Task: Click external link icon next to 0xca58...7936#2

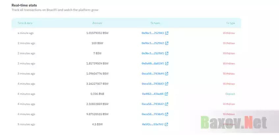Action: (x=167, y=104)
